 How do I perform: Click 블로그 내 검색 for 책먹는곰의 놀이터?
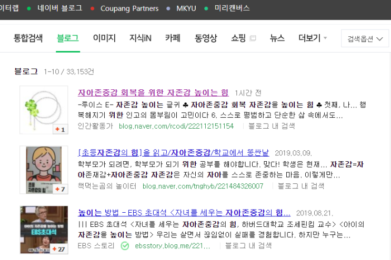[x=301, y=186]
